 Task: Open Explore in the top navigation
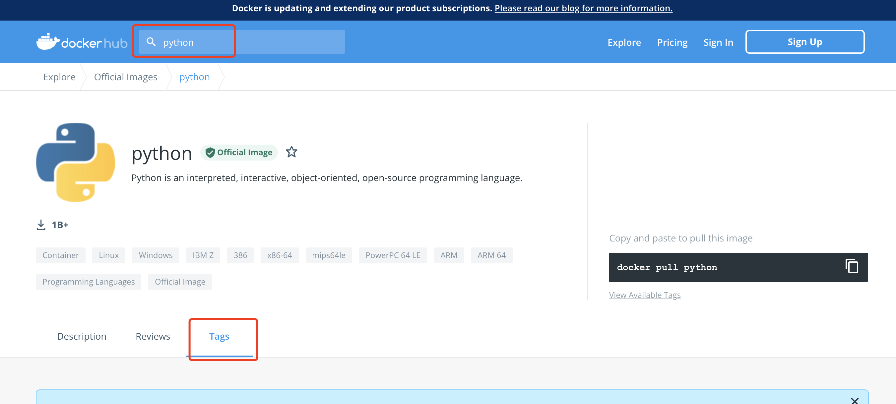624,42
